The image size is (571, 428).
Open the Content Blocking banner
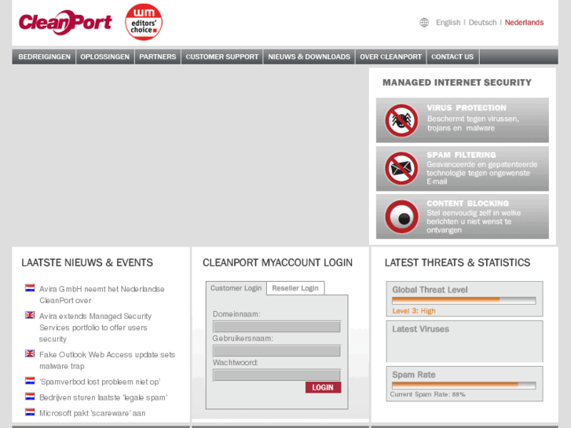[462, 217]
